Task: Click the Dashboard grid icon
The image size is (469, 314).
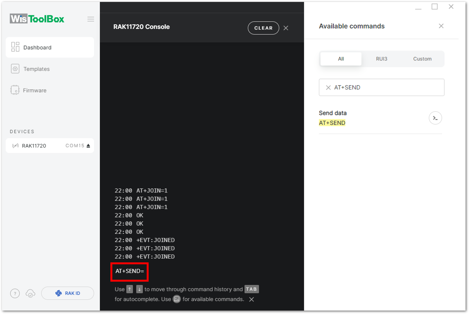Action: click(x=15, y=47)
